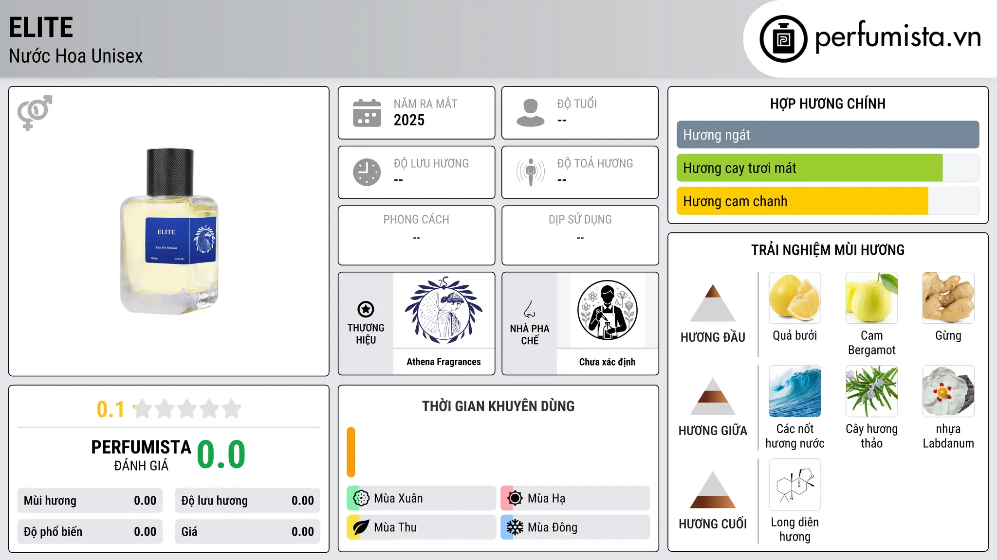Select the Mùa Xuân season label
The width and height of the screenshot is (997, 560).
click(398, 498)
